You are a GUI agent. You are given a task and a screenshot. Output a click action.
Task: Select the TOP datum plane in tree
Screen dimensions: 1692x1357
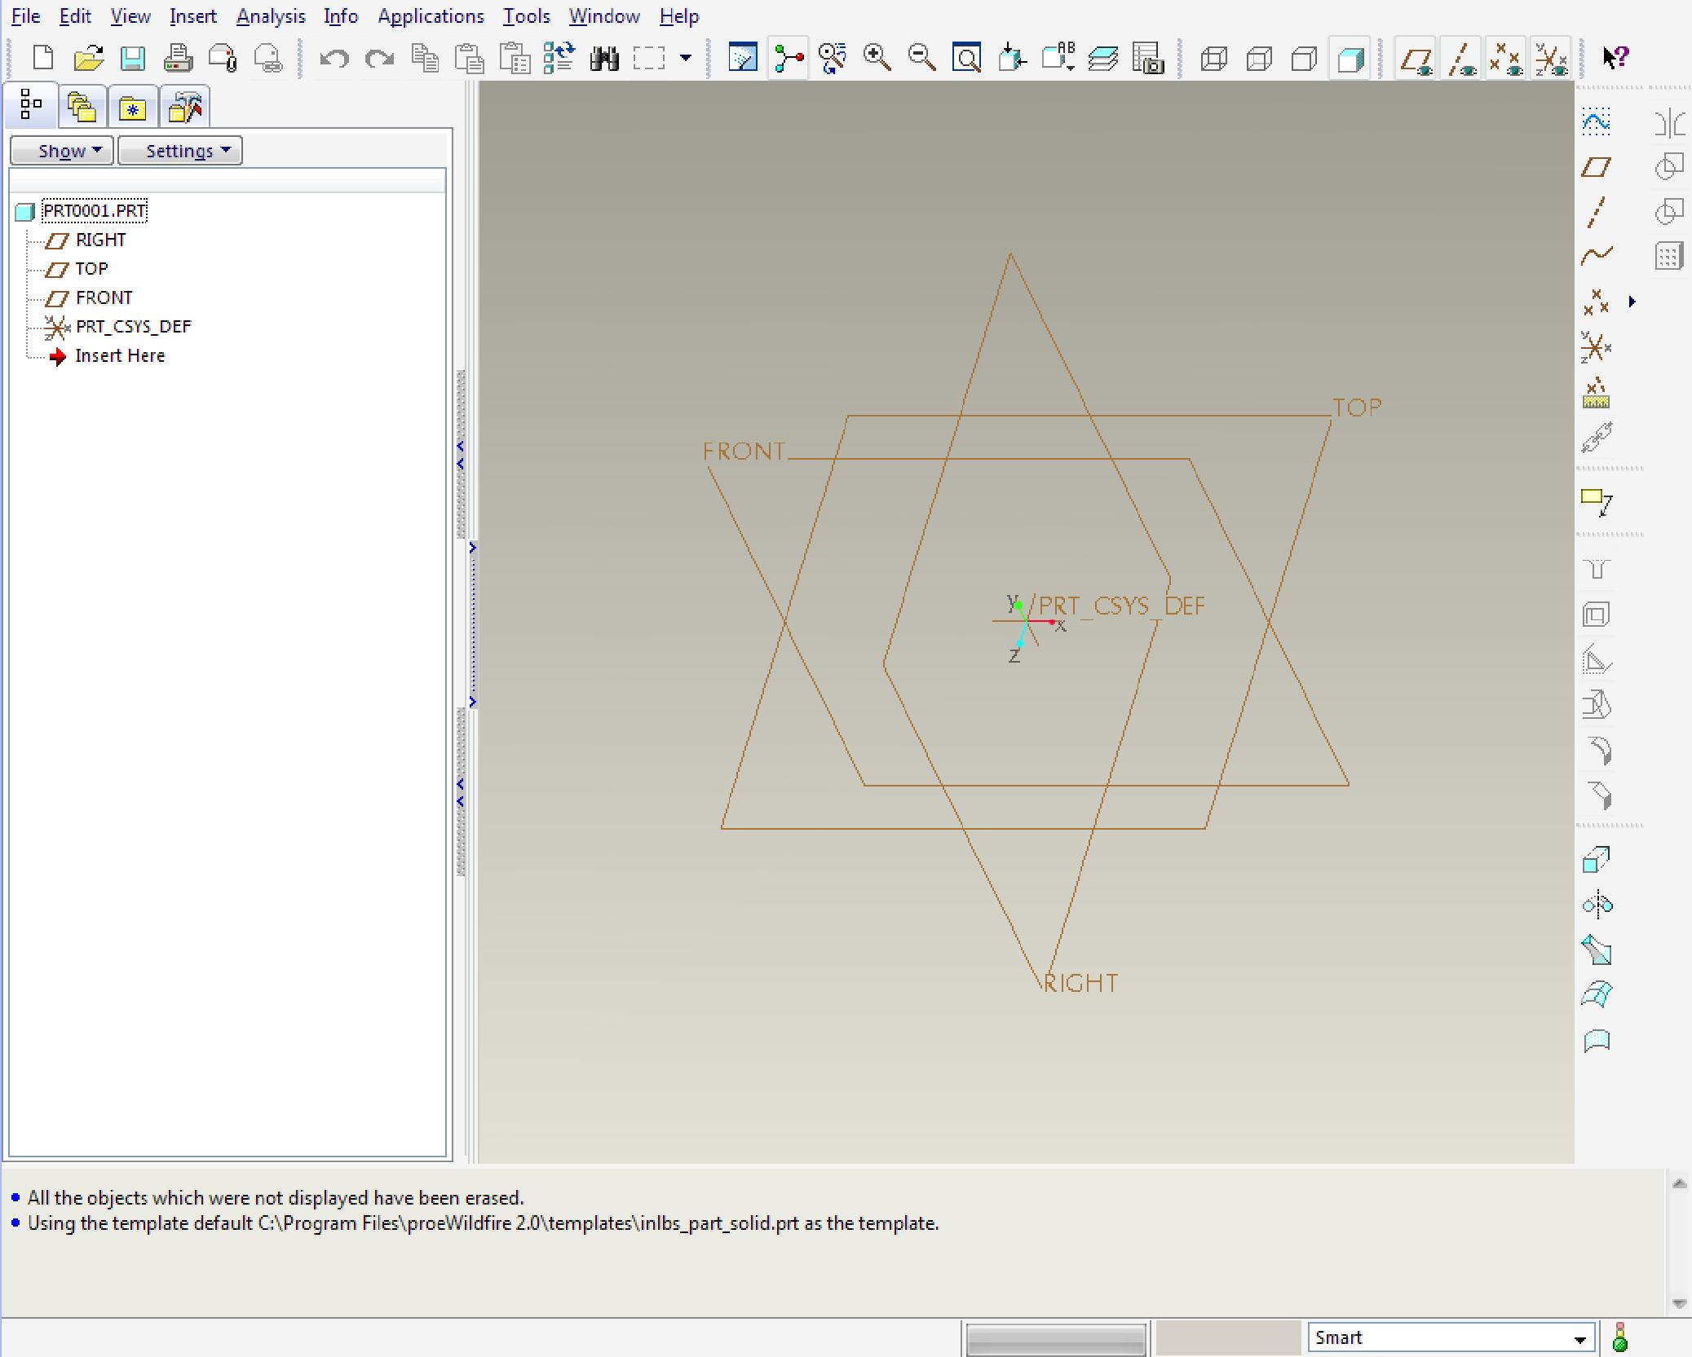click(91, 269)
